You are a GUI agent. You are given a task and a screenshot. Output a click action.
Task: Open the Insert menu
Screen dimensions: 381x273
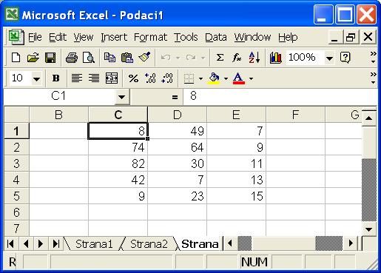click(114, 37)
